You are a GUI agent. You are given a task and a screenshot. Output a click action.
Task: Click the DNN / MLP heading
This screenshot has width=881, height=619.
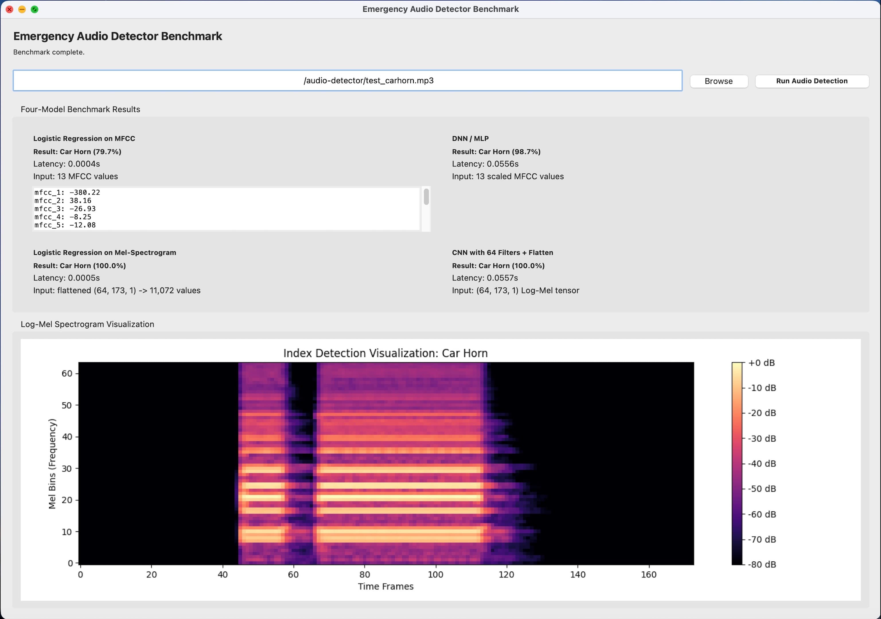pyautogui.click(x=470, y=138)
